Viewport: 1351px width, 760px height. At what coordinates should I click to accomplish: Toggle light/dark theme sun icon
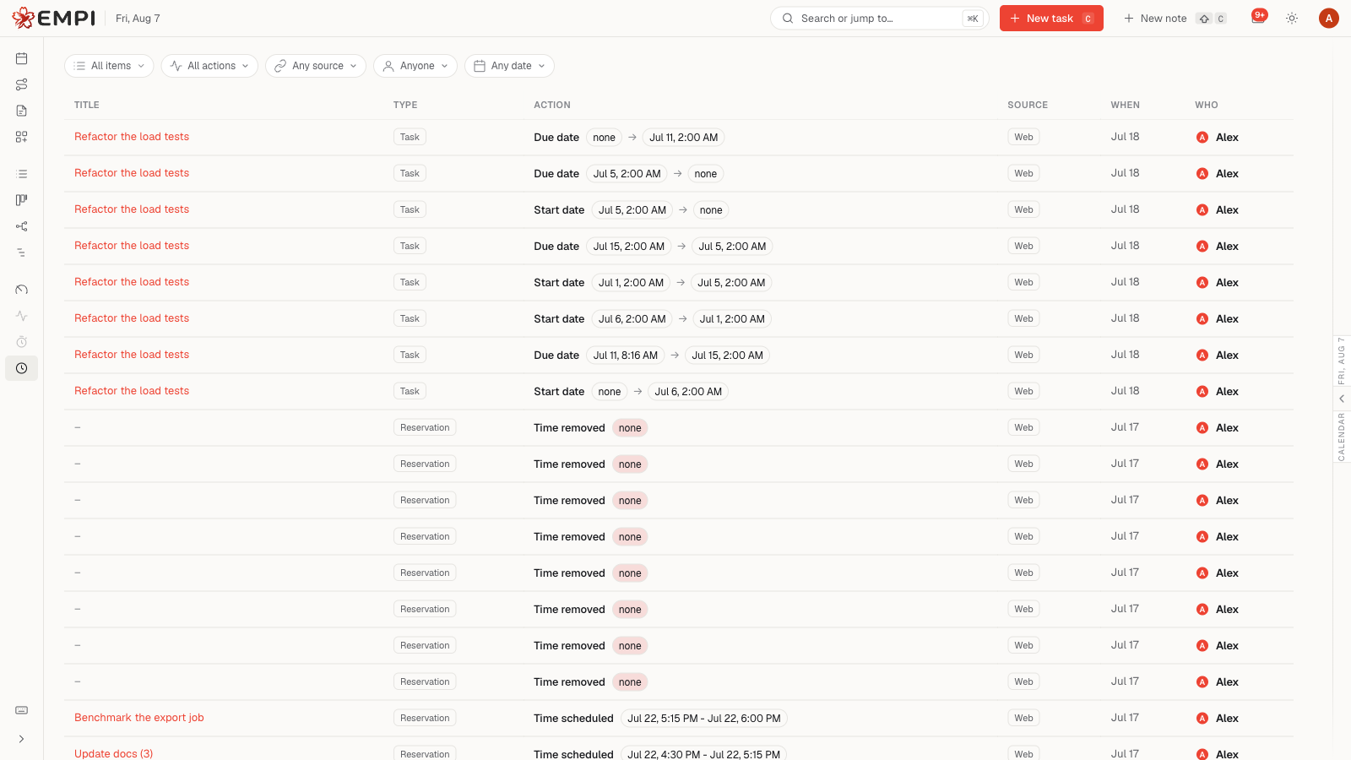(x=1292, y=18)
